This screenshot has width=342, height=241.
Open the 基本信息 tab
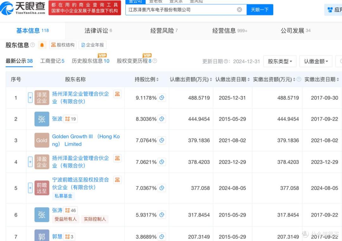click(33, 30)
